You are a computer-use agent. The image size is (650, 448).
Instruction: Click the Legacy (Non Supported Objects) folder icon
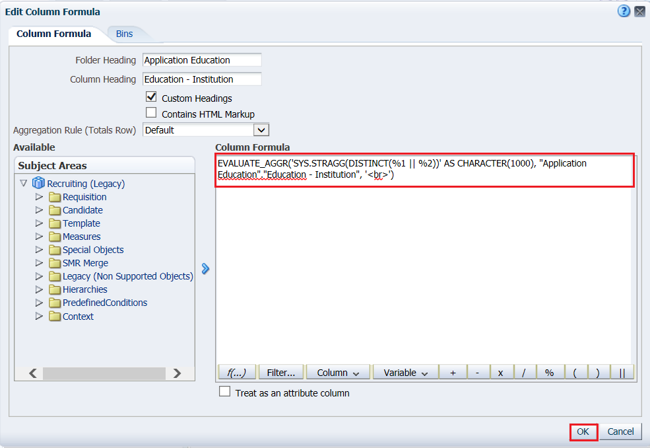(x=55, y=277)
